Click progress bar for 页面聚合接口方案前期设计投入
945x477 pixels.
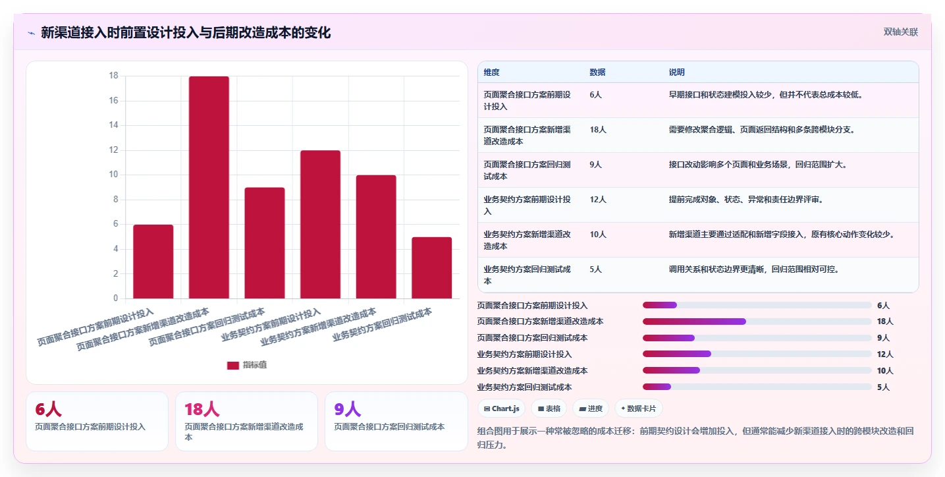[757, 305]
